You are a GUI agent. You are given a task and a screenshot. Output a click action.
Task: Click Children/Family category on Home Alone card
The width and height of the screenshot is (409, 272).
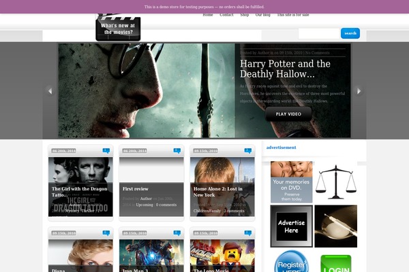207,211
